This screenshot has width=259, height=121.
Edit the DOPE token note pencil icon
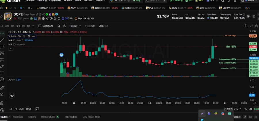(37, 14)
